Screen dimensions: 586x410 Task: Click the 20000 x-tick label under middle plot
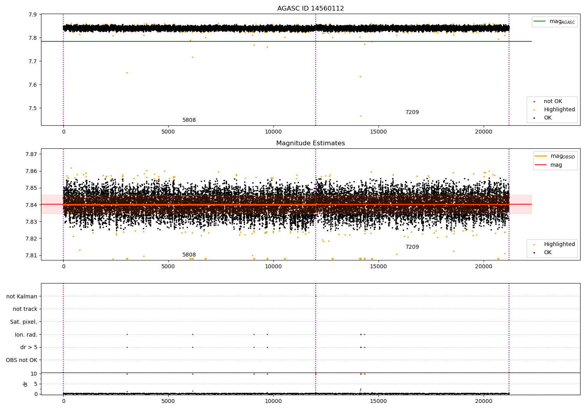tap(484, 267)
